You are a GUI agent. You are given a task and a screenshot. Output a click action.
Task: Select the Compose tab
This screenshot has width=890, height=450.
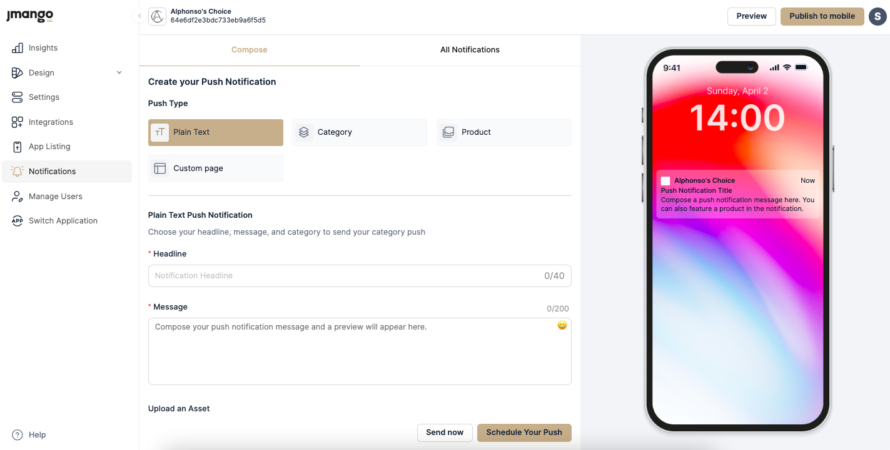pyautogui.click(x=250, y=50)
